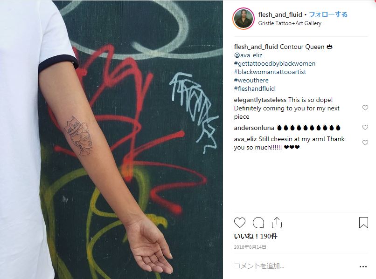
Task: Open the #weouthere hashtag
Action: point(251,80)
